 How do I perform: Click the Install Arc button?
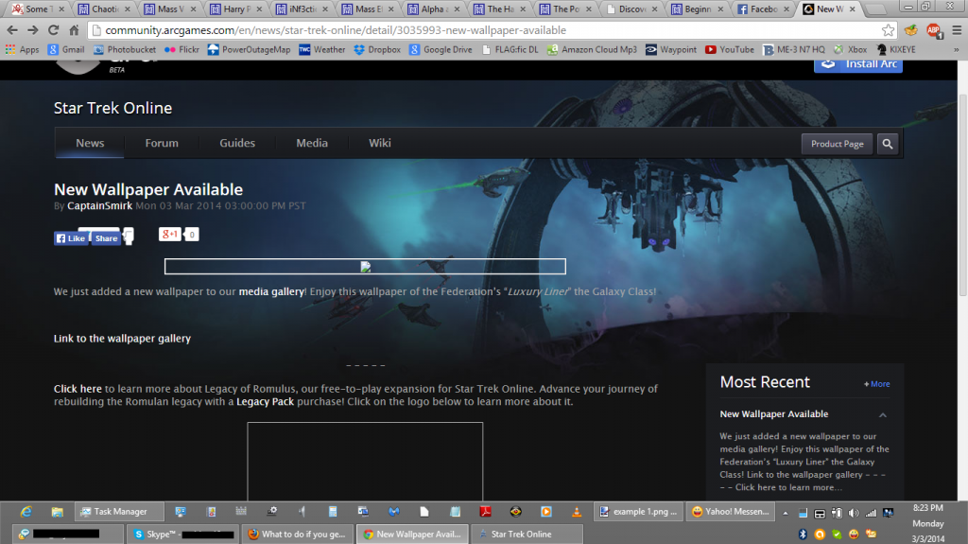pyautogui.click(x=858, y=64)
